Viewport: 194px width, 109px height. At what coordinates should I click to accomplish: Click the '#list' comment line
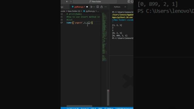[69, 20]
